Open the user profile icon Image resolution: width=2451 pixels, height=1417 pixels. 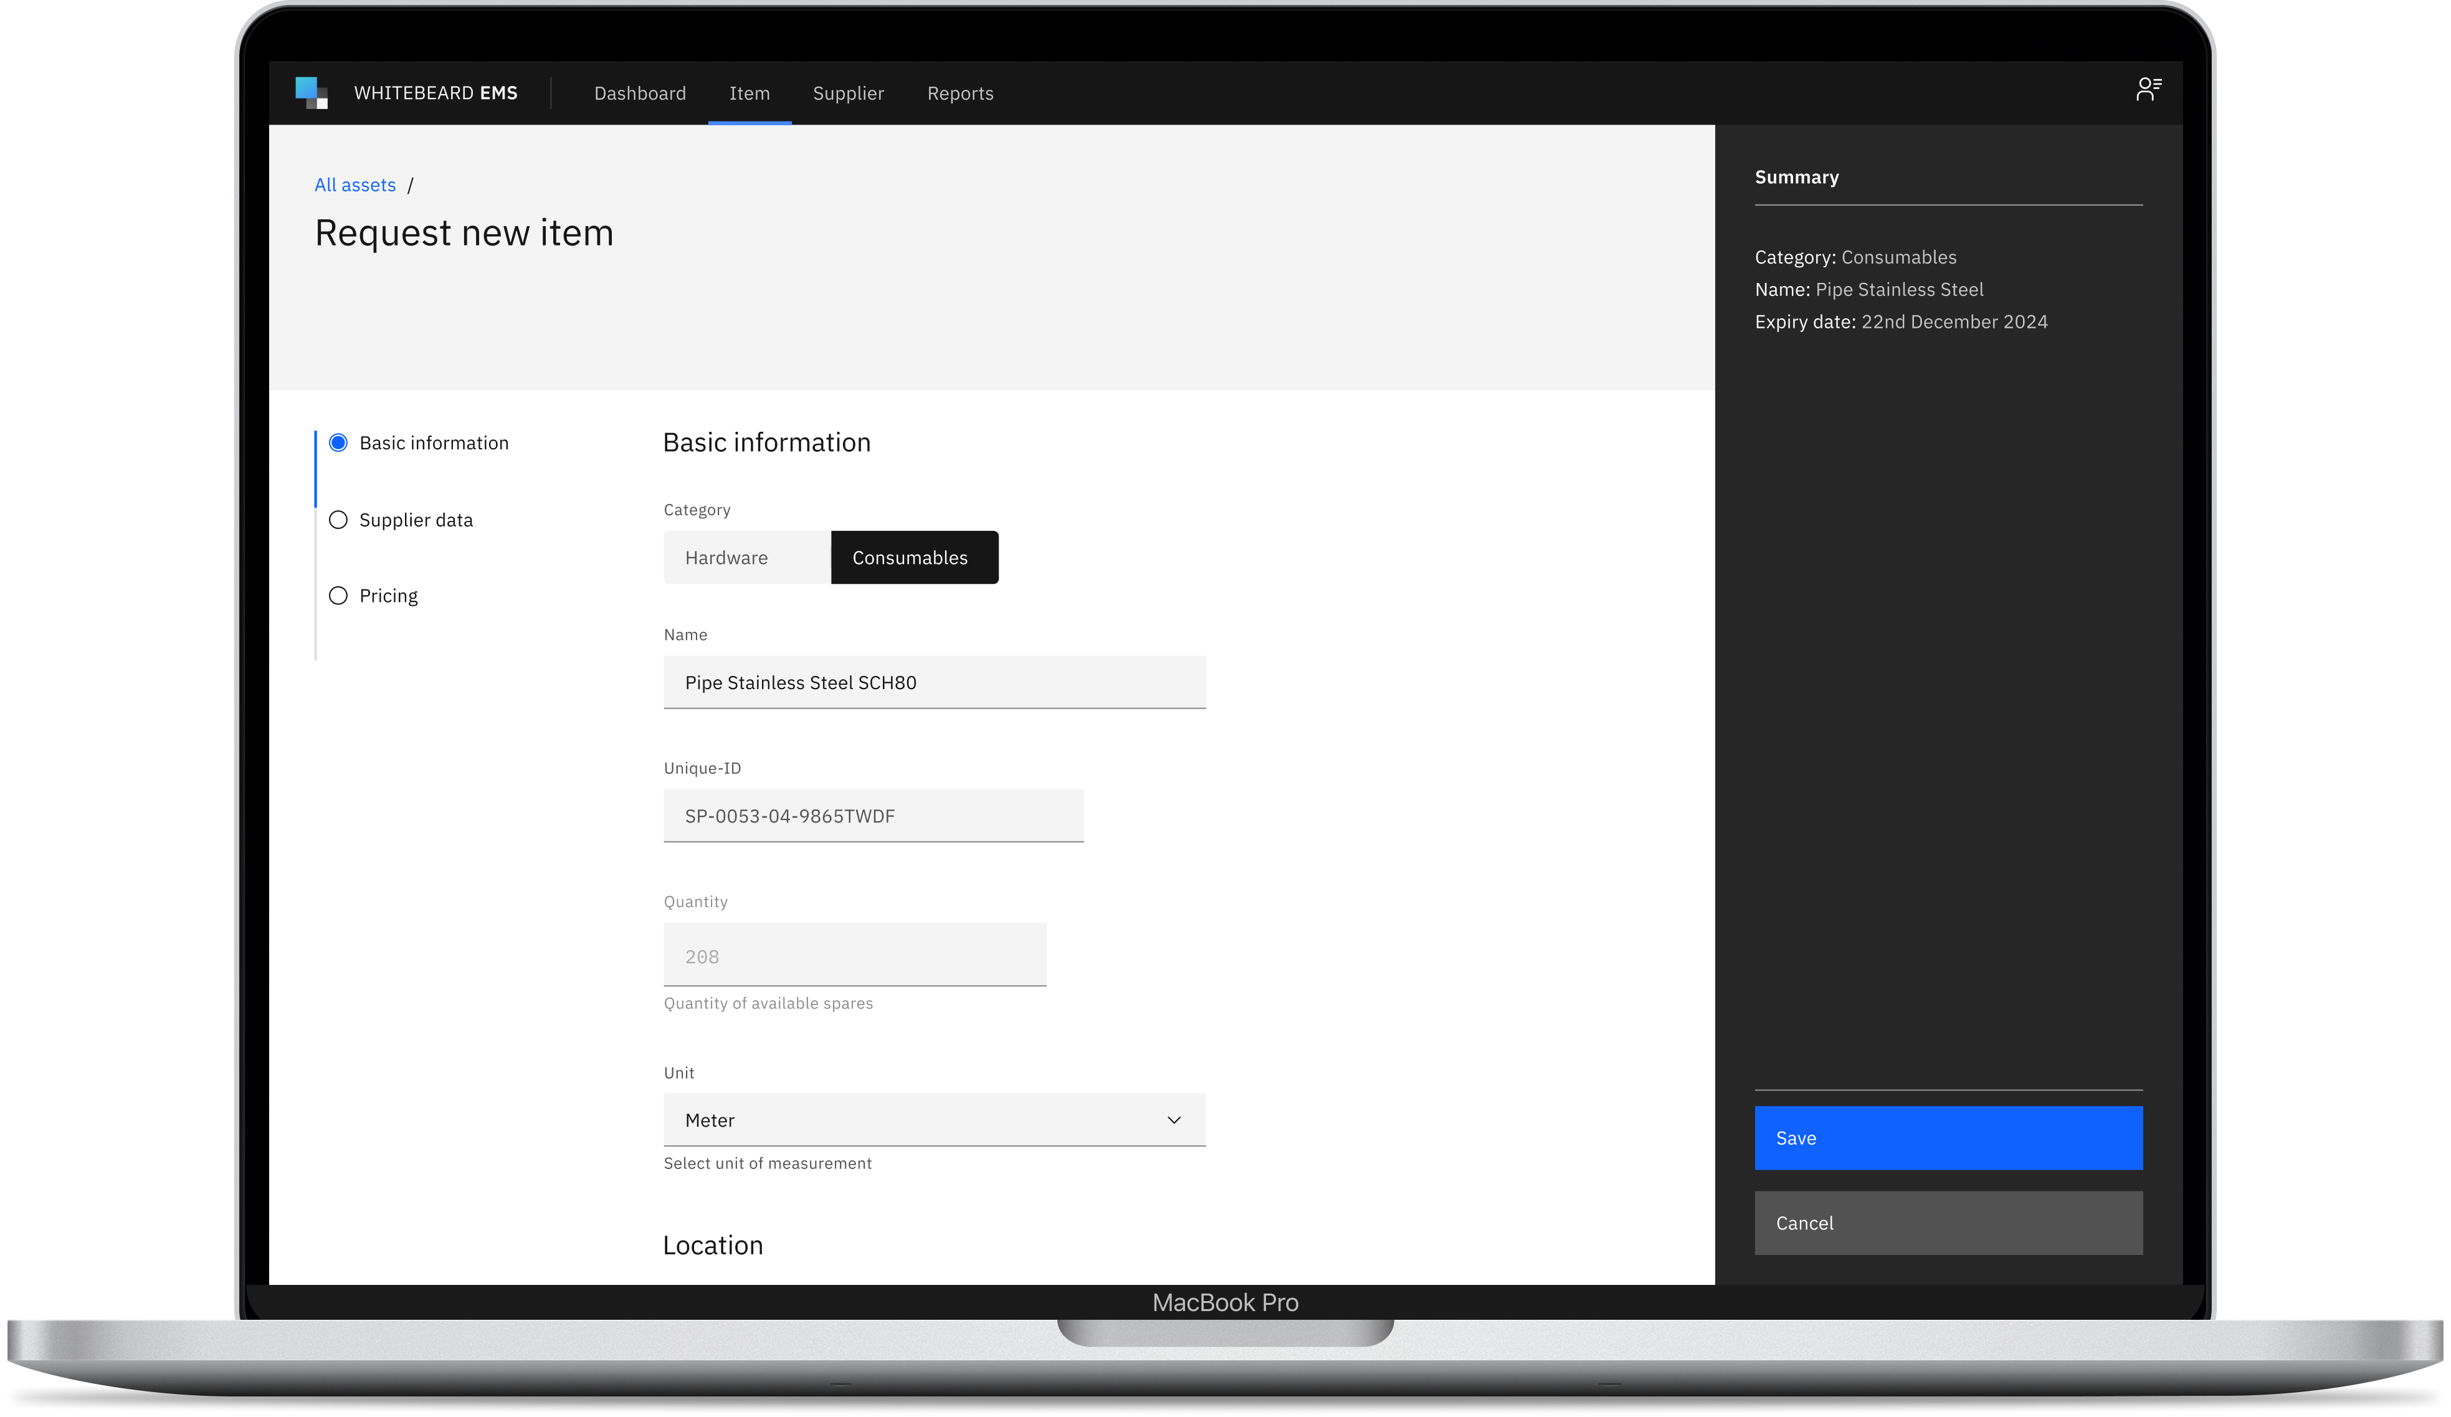[x=2148, y=90]
